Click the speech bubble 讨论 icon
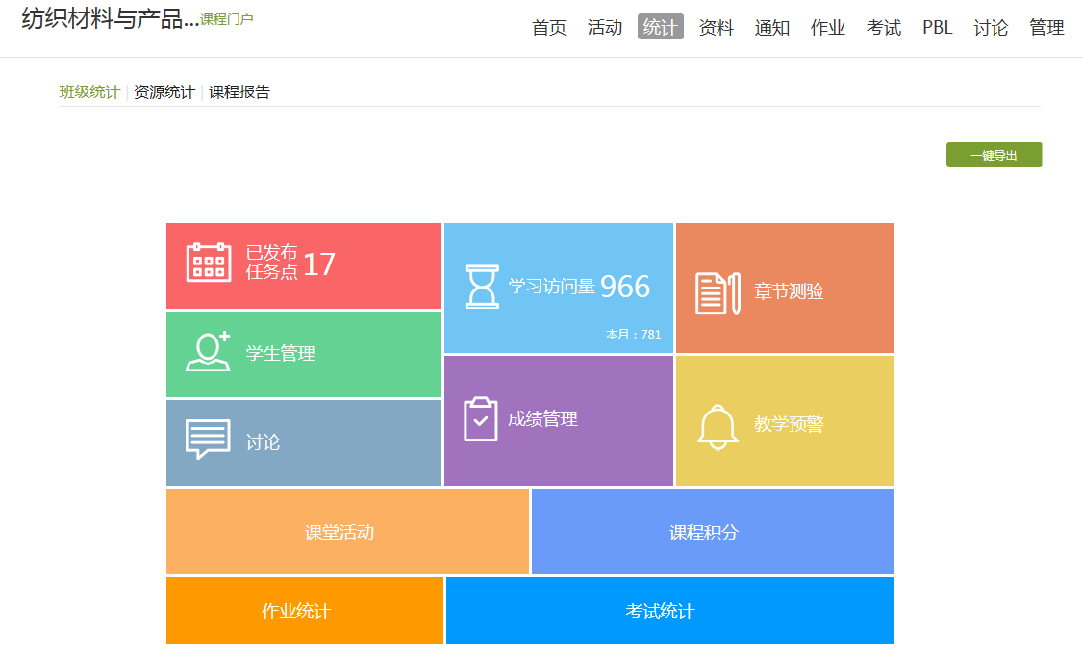The height and width of the screenshot is (653, 1083). [208, 440]
